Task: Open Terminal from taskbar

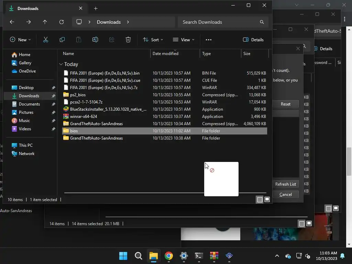Action: (x=199, y=256)
